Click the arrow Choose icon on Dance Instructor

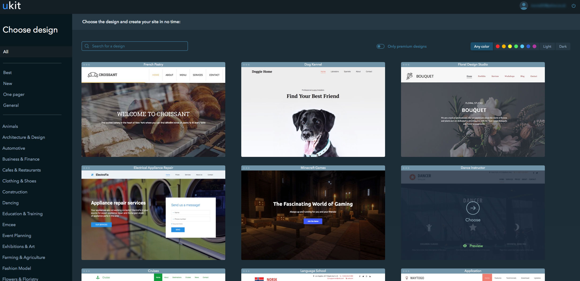473,208
